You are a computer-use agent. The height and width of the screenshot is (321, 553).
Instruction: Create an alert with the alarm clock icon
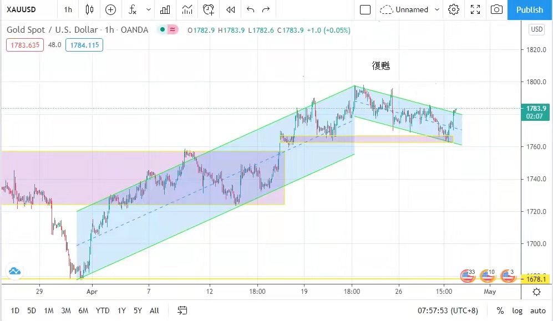209,9
